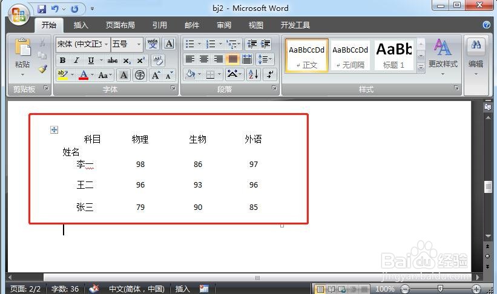
Task: Open the 开始 (Home) tab
Action: tap(49, 25)
